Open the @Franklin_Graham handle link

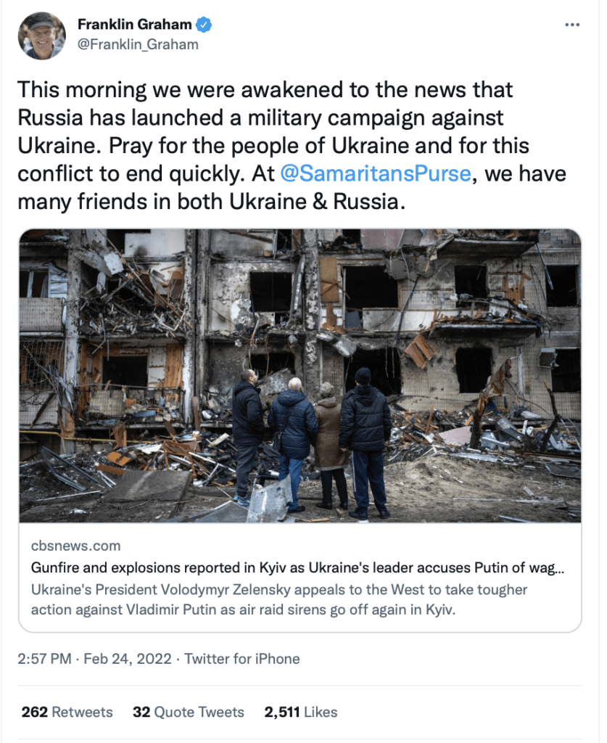(x=138, y=44)
